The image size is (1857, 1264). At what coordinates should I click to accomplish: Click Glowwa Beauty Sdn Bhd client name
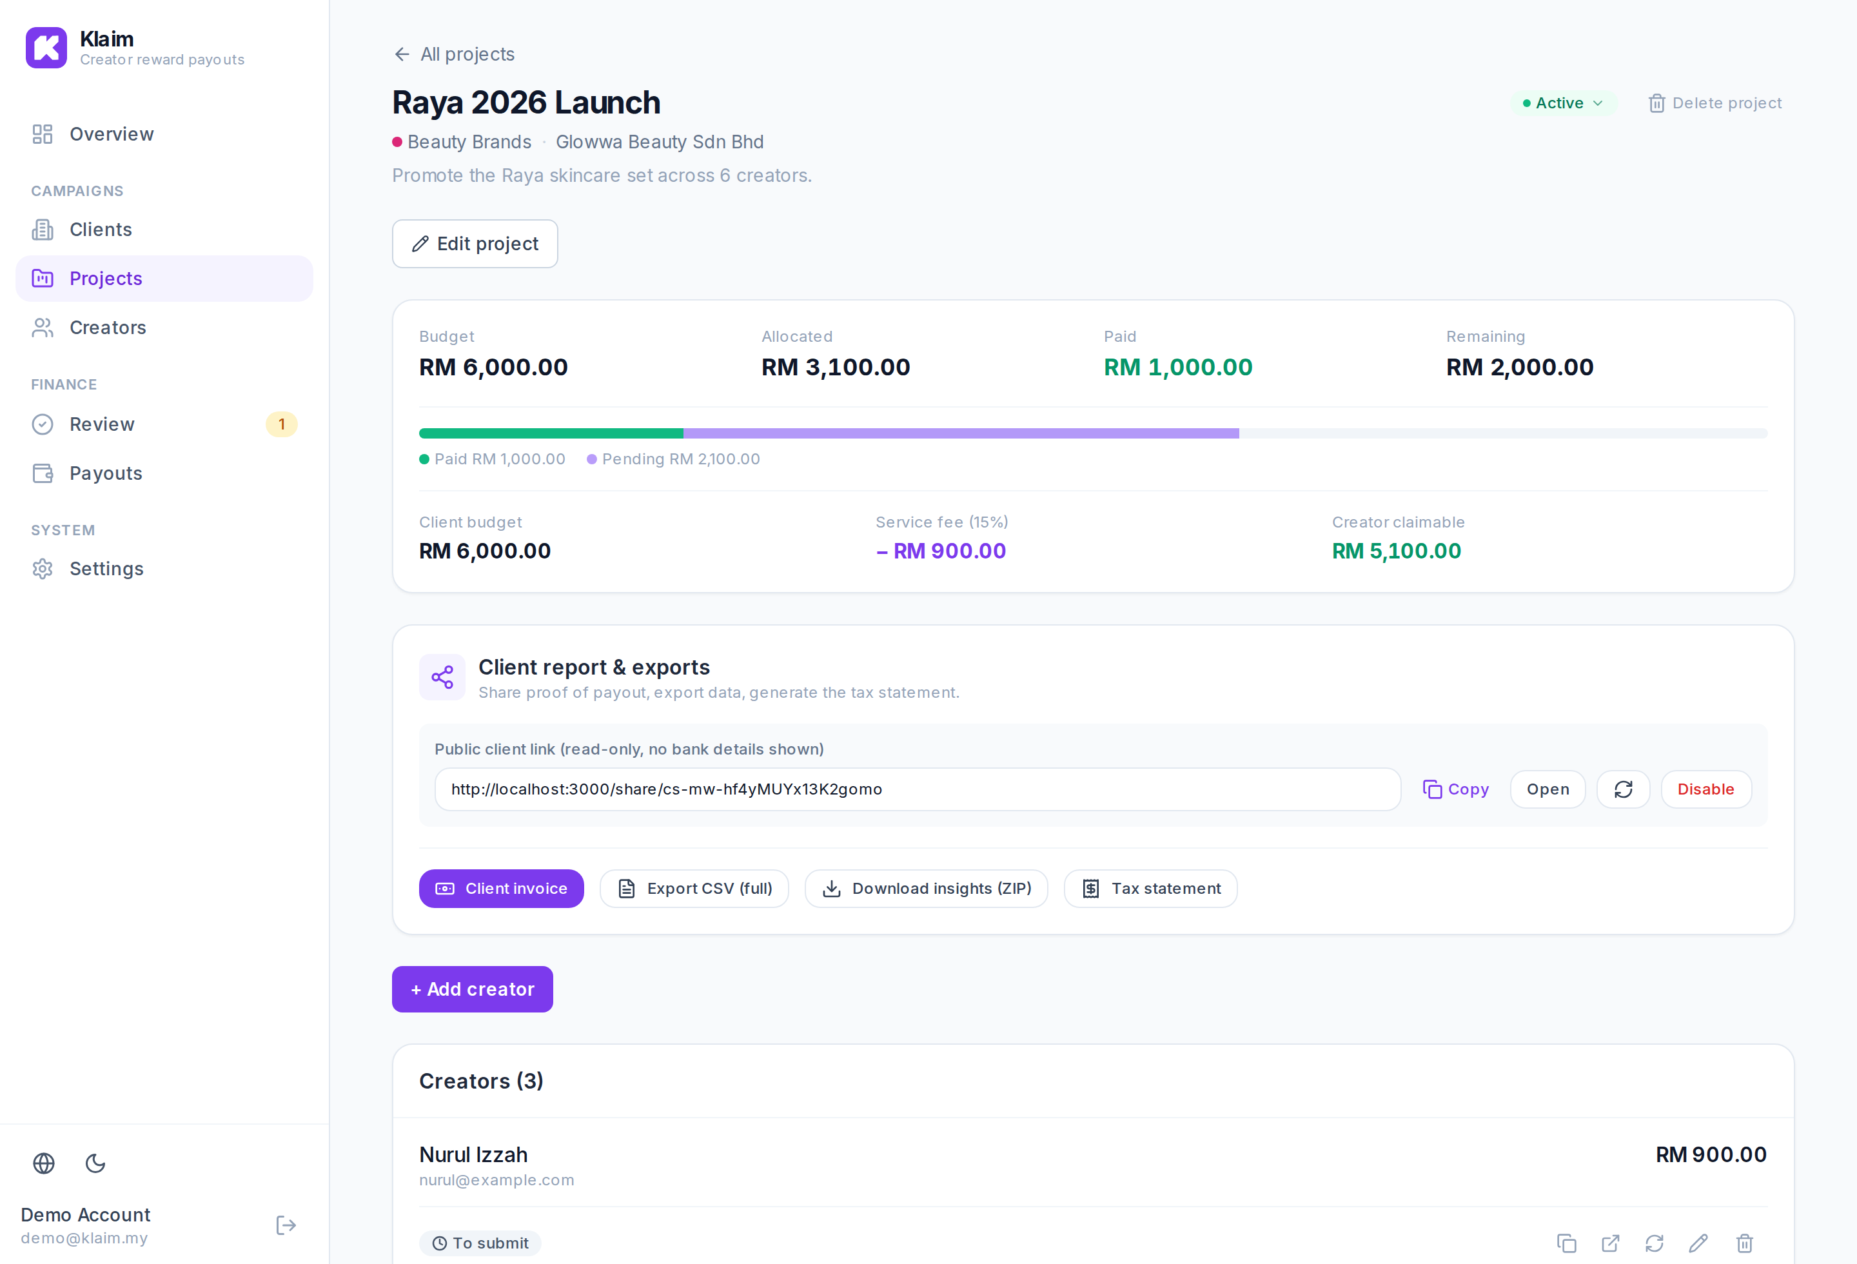pos(659,143)
